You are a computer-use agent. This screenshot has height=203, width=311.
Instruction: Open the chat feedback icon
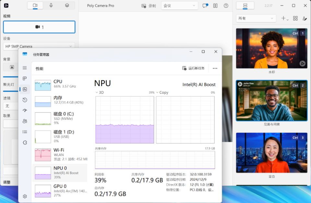tap(205, 6)
